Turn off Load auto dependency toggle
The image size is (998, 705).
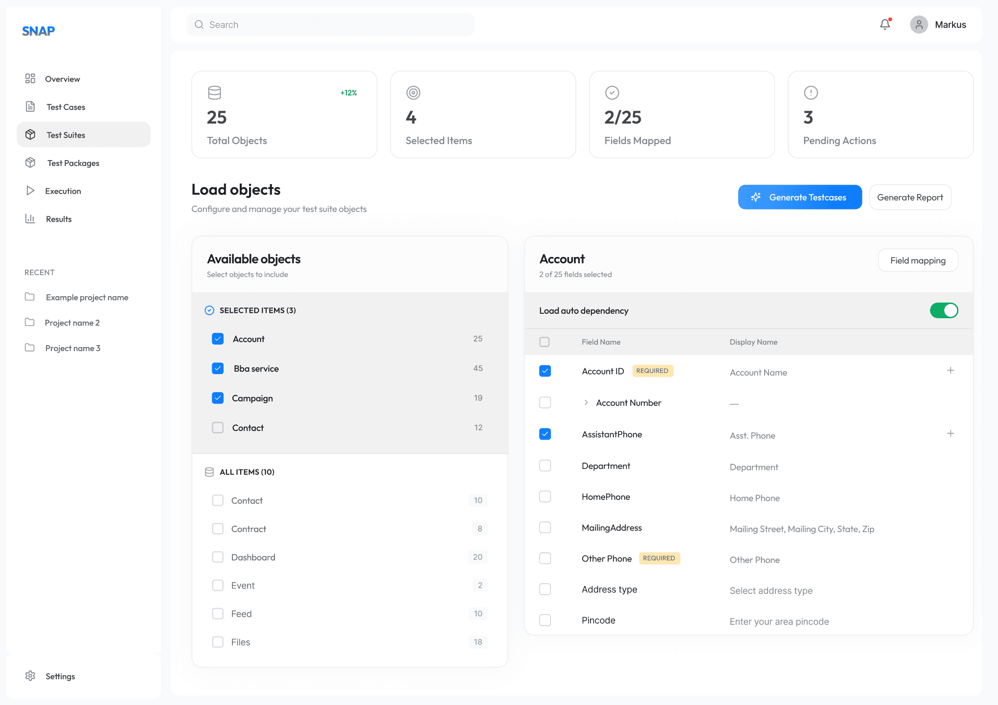pyautogui.click(x=944, y=310)
